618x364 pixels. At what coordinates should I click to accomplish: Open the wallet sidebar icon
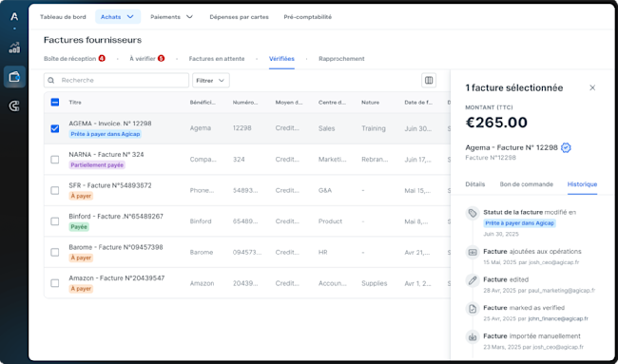point(14,77)
